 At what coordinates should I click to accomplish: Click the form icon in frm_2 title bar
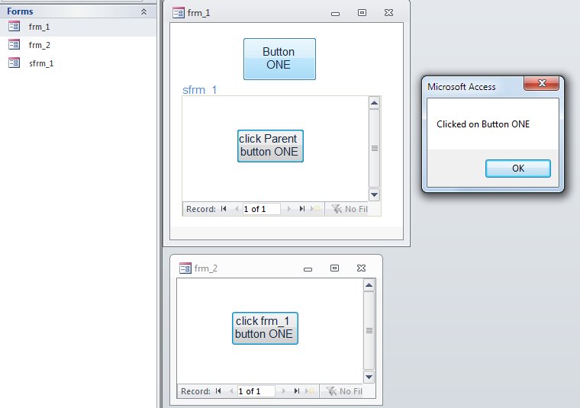[185, 268]
